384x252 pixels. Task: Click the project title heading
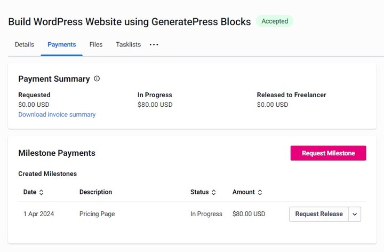point(129,22)
